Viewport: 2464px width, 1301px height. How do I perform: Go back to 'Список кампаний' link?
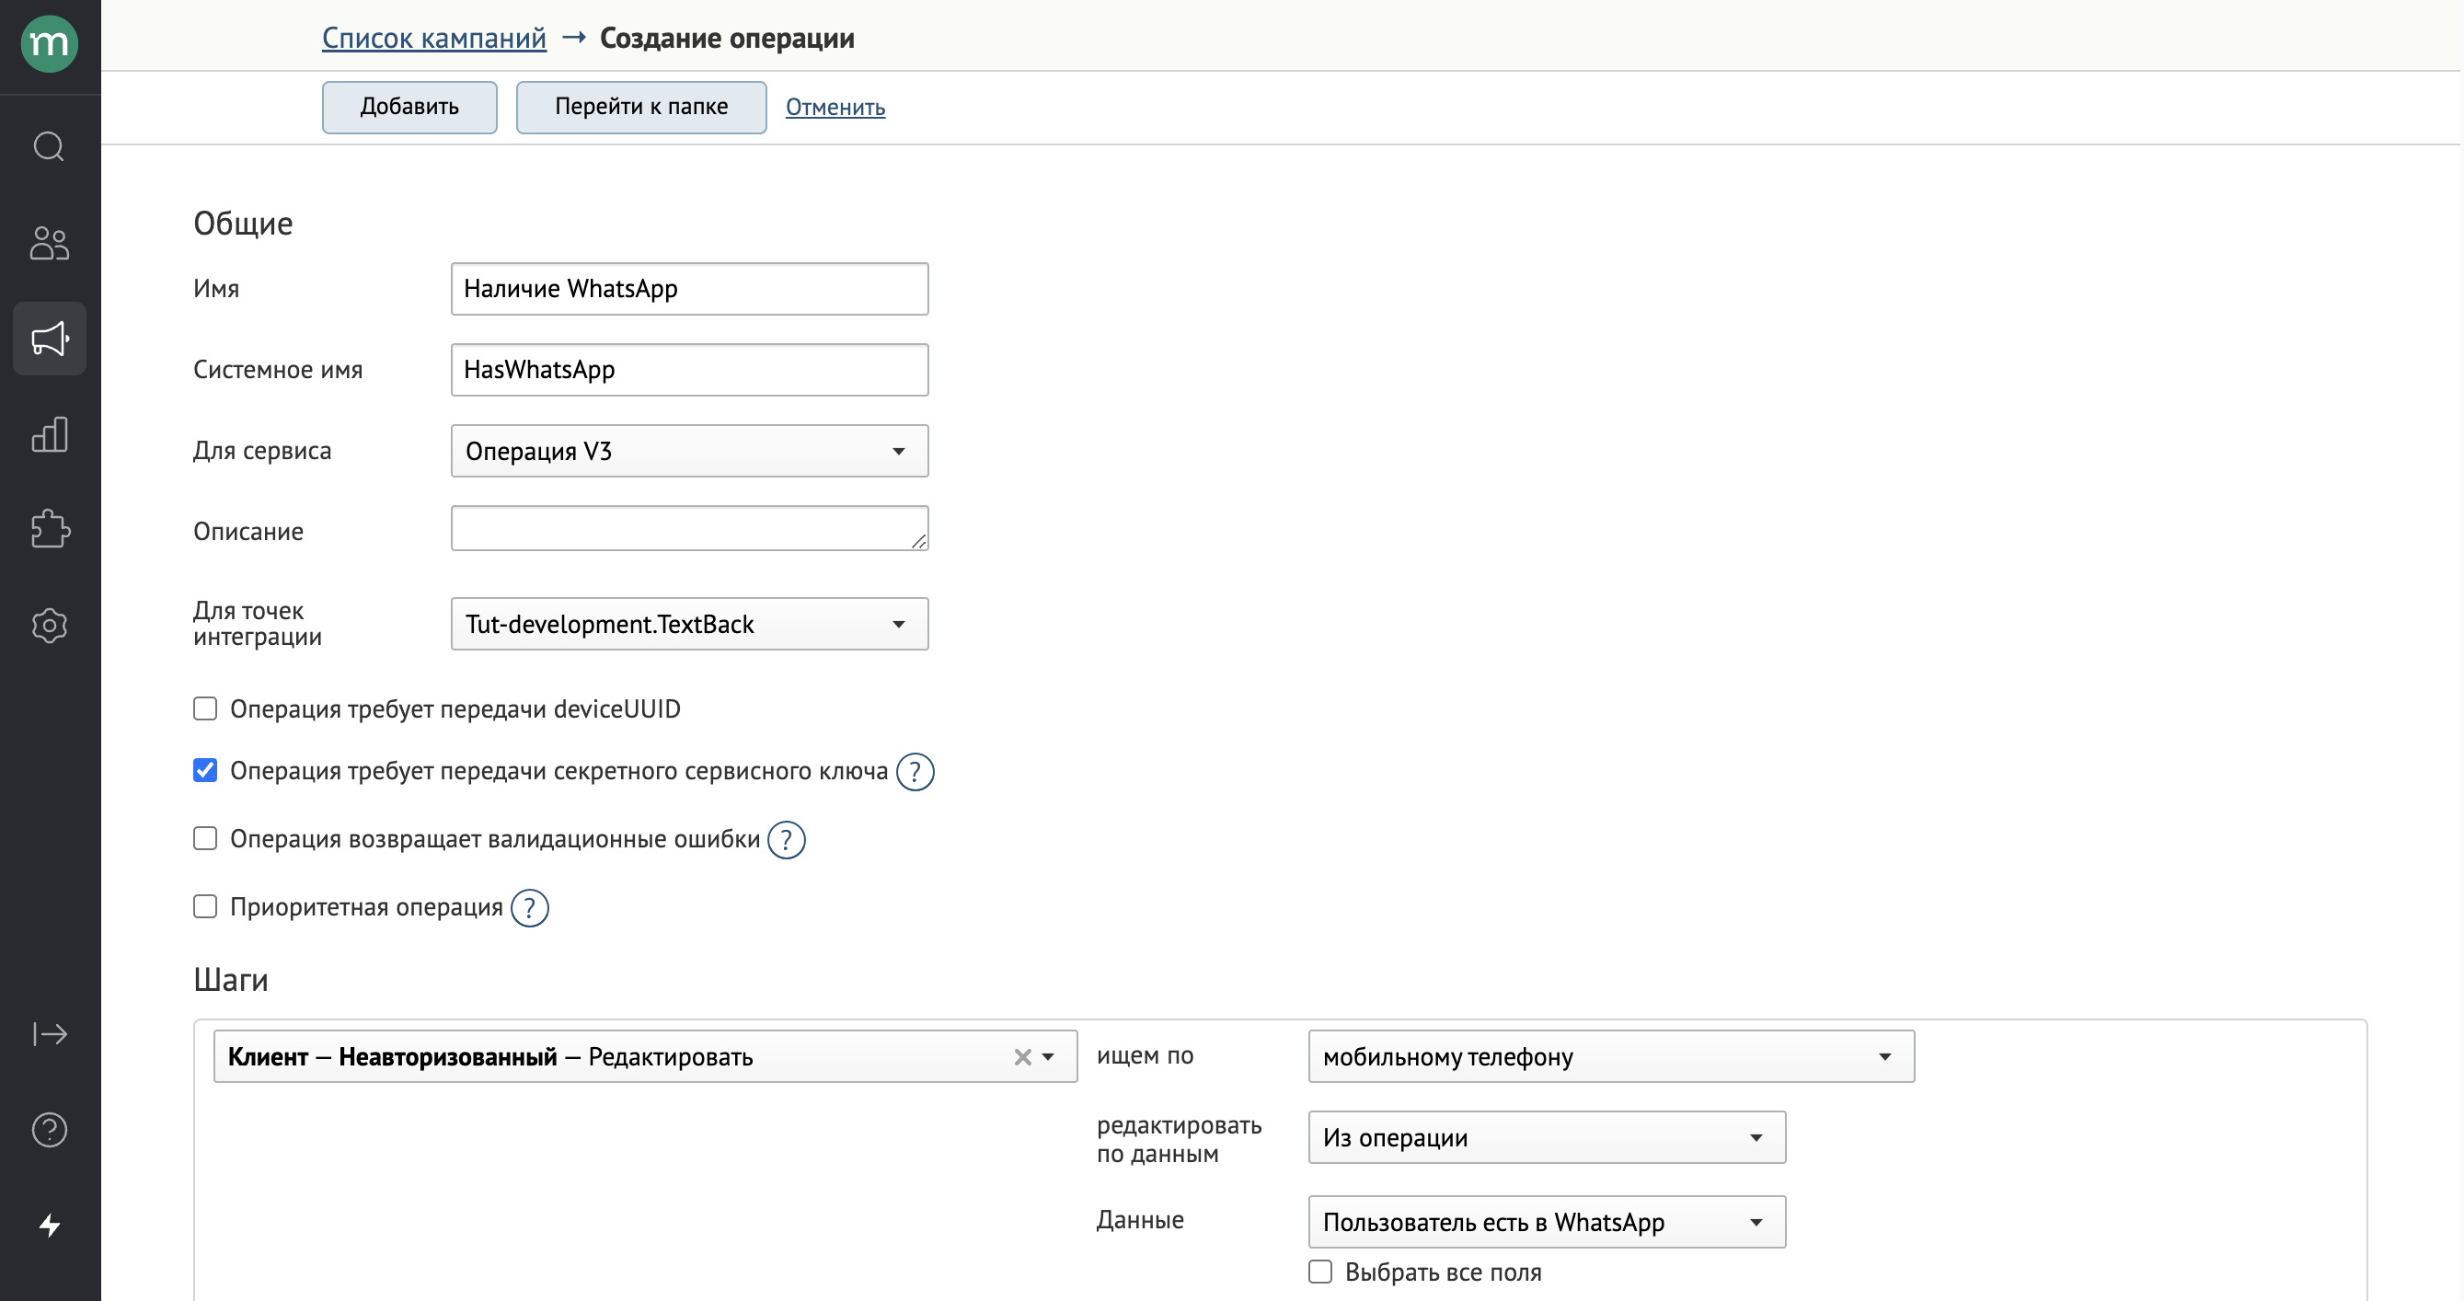[434, 38]
